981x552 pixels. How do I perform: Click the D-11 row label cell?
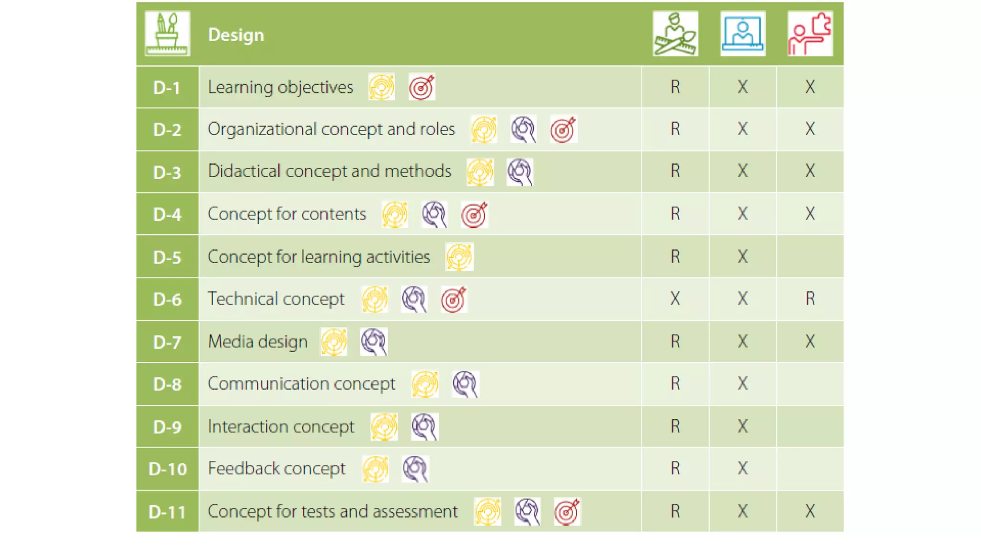pyautogui.click(x=167, y=512)
